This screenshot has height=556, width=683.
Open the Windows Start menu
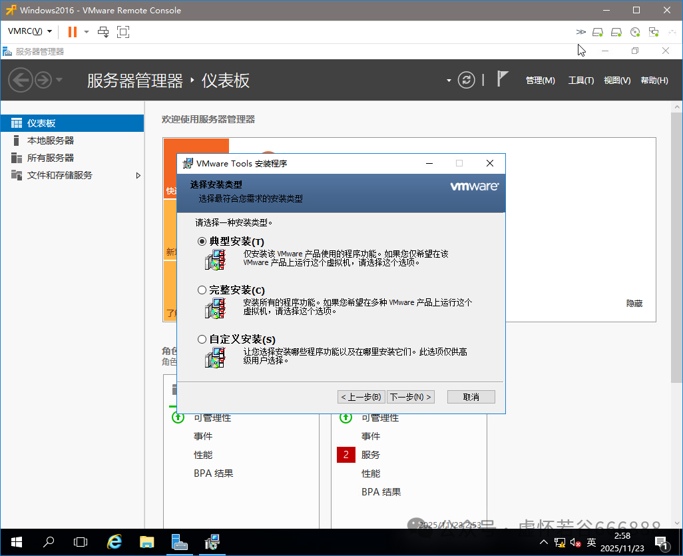(16, 542)
